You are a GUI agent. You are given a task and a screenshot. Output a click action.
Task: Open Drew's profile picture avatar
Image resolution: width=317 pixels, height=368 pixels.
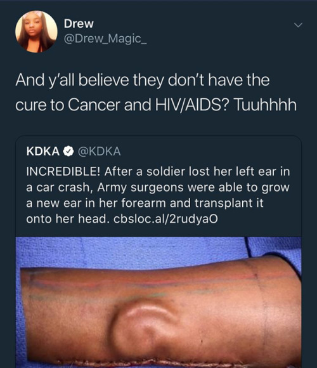[x=36, y=32]
